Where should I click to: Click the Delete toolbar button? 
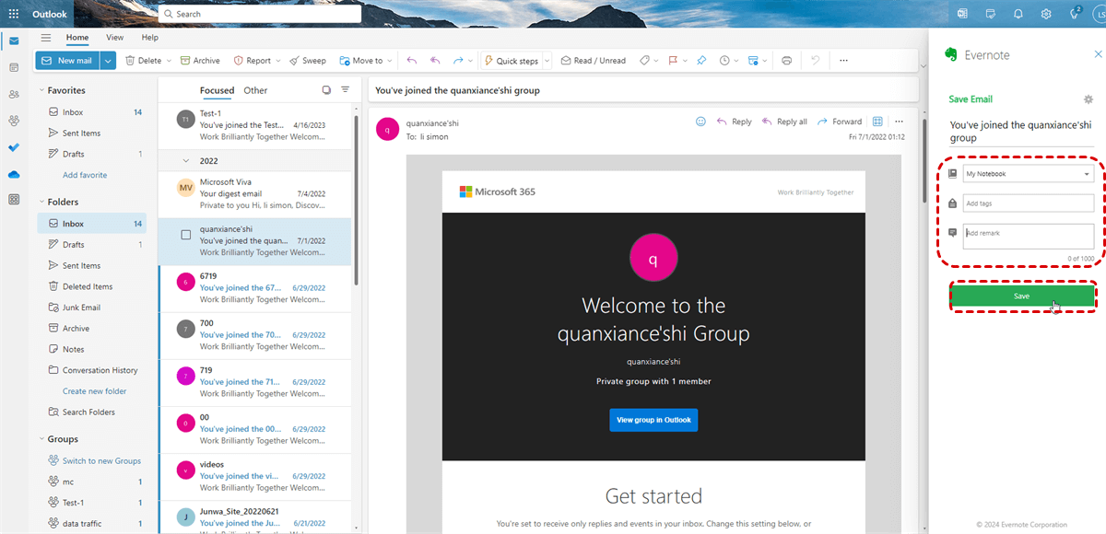coord(143,61)
